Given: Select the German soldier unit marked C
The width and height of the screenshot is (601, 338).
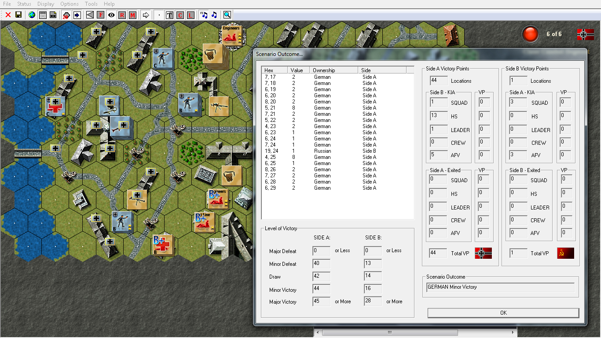Looking at the screenshot, I should click(162, 59).
